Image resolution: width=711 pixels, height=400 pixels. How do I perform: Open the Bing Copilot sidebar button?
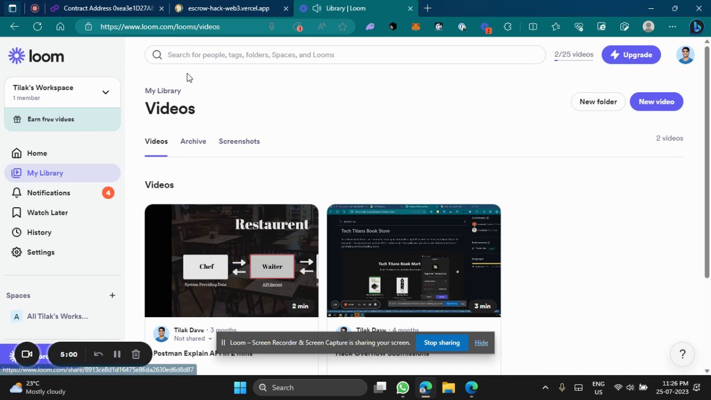point(697,27)
